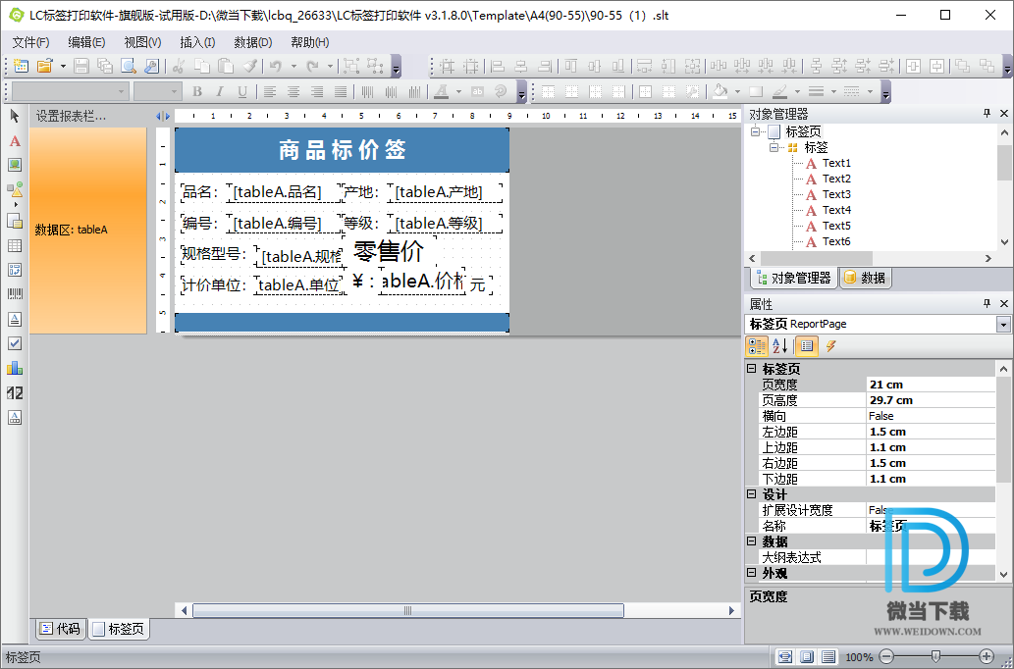Open the 编辑(E) menu
Image resolution: width=1014 pixels, height=669 pixels.
coord(86,42)
